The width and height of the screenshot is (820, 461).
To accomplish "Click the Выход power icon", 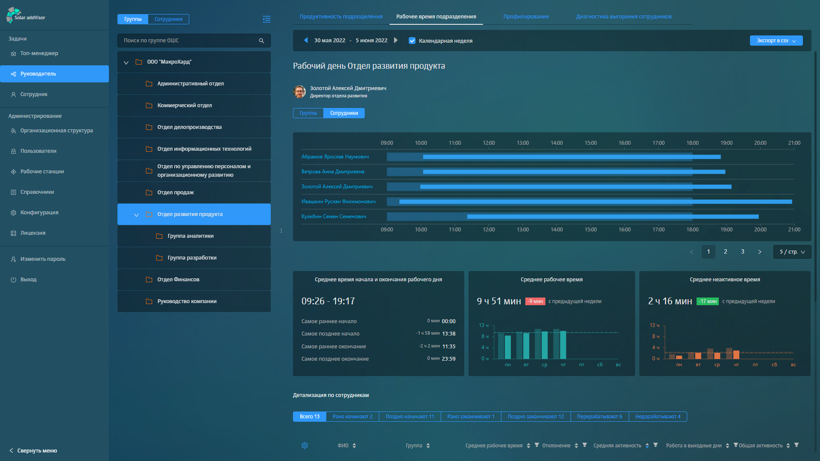I will [x=13, y=280].
